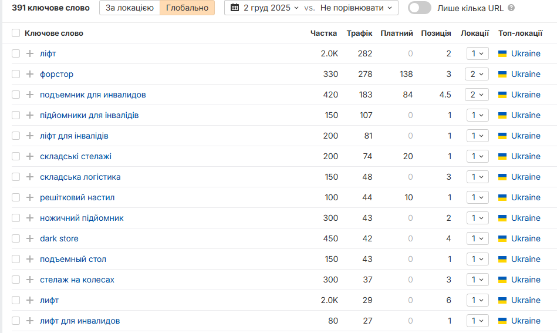
Task: Sort by Частка column header
Action: coord(323,33)
